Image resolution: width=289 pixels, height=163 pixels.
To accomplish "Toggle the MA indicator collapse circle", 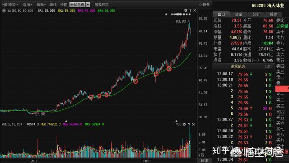I will click(x=4, y=11).
